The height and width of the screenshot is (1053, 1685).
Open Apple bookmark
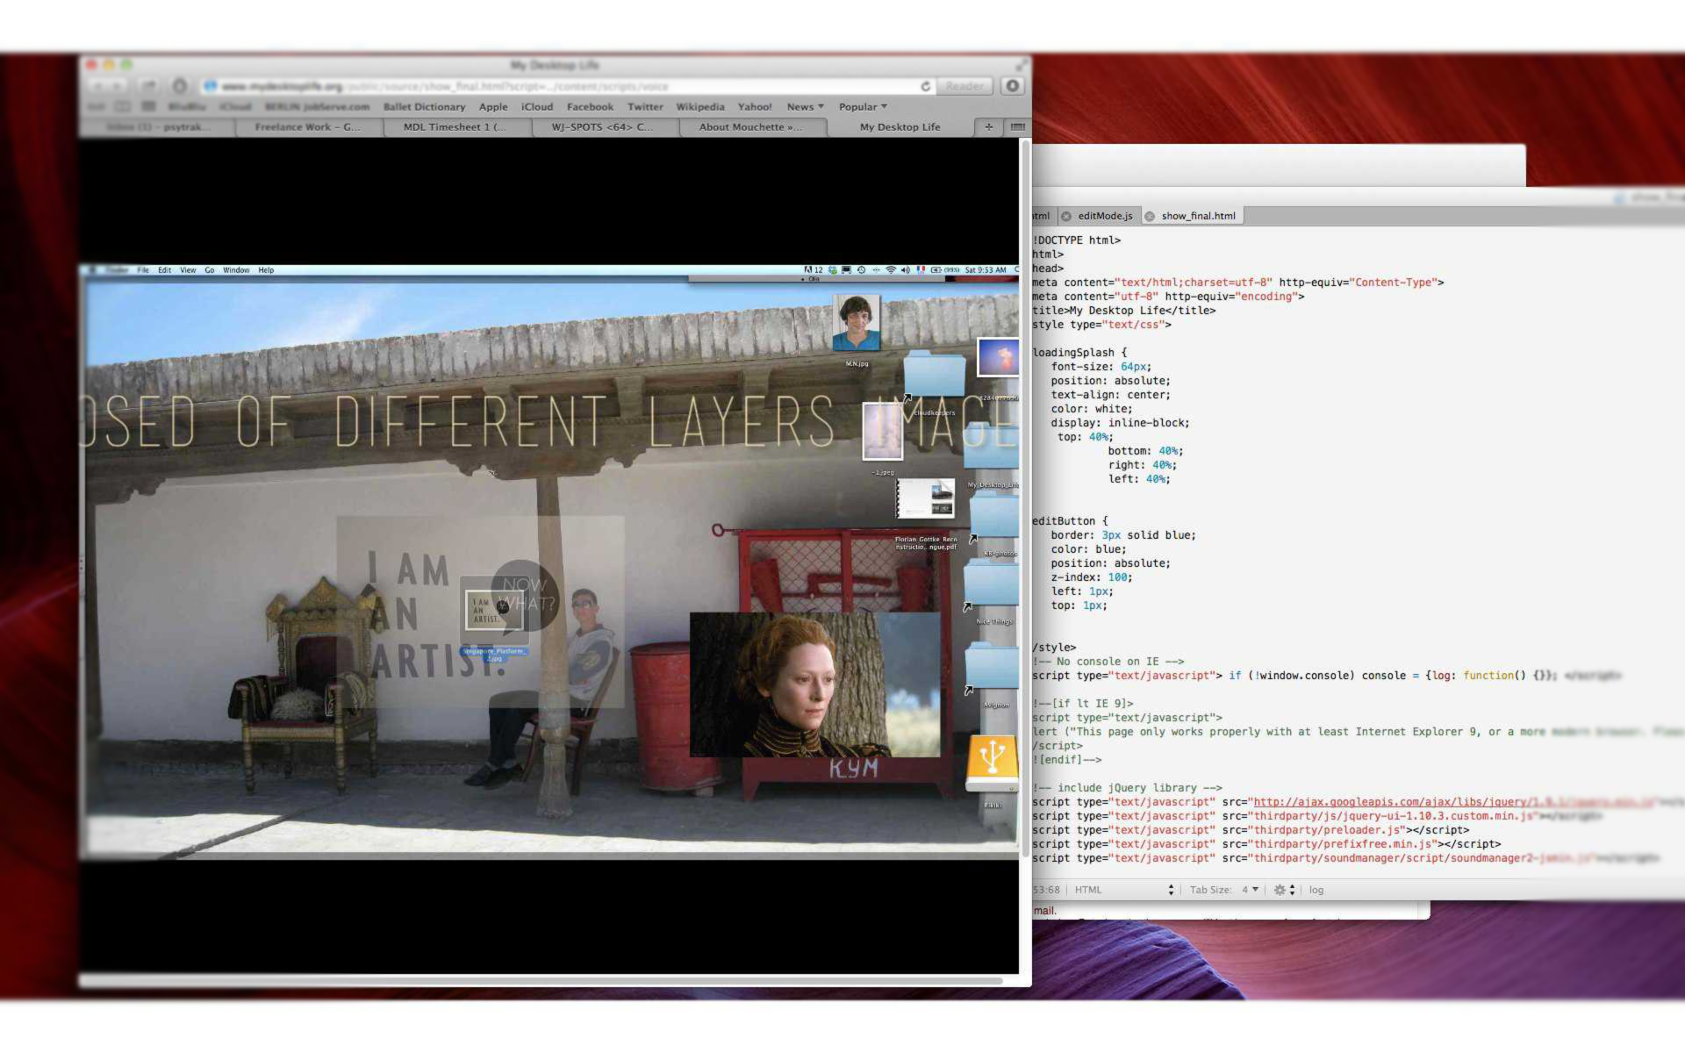[x=493, y=107]
